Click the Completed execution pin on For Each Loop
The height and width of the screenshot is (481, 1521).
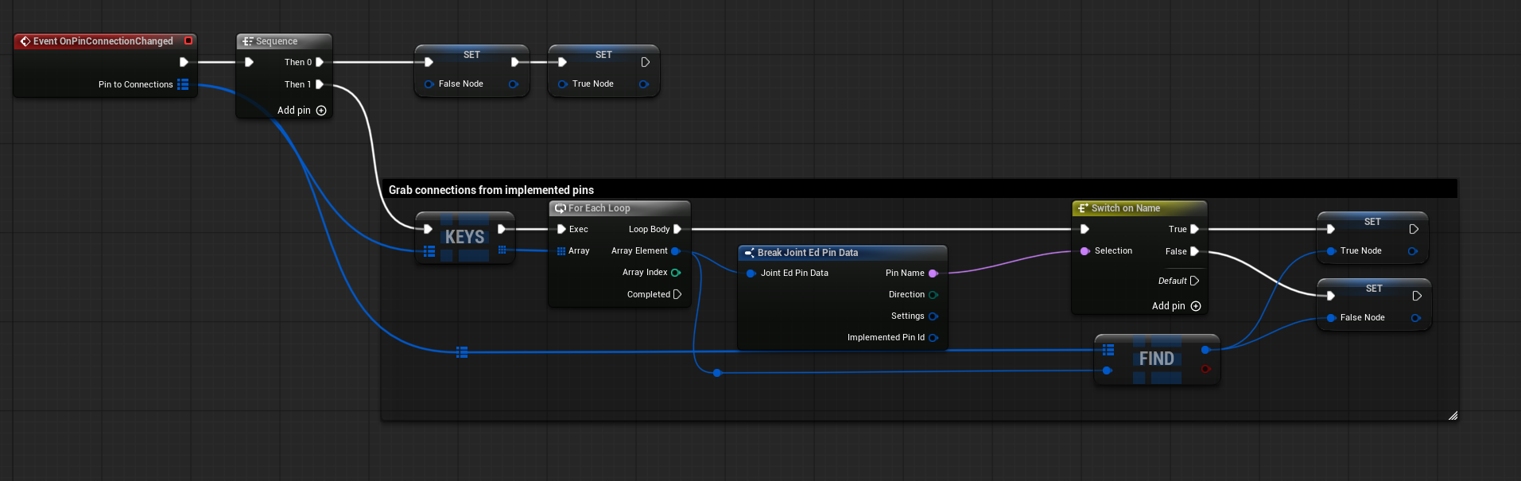tap(677, 294)
